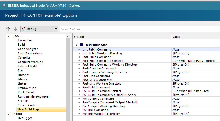
Task: Collapse the Code tree group
Action: 9,36
